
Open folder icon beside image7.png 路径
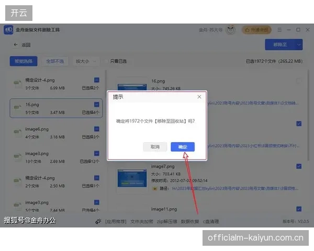click(154, 189)
